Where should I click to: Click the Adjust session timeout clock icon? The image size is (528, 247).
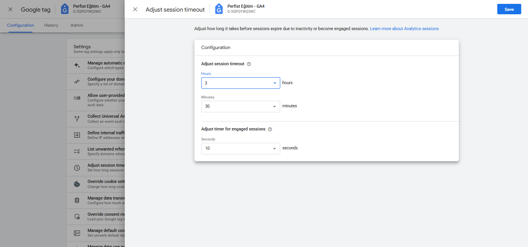pyautogui.click(x=77, y=167)
